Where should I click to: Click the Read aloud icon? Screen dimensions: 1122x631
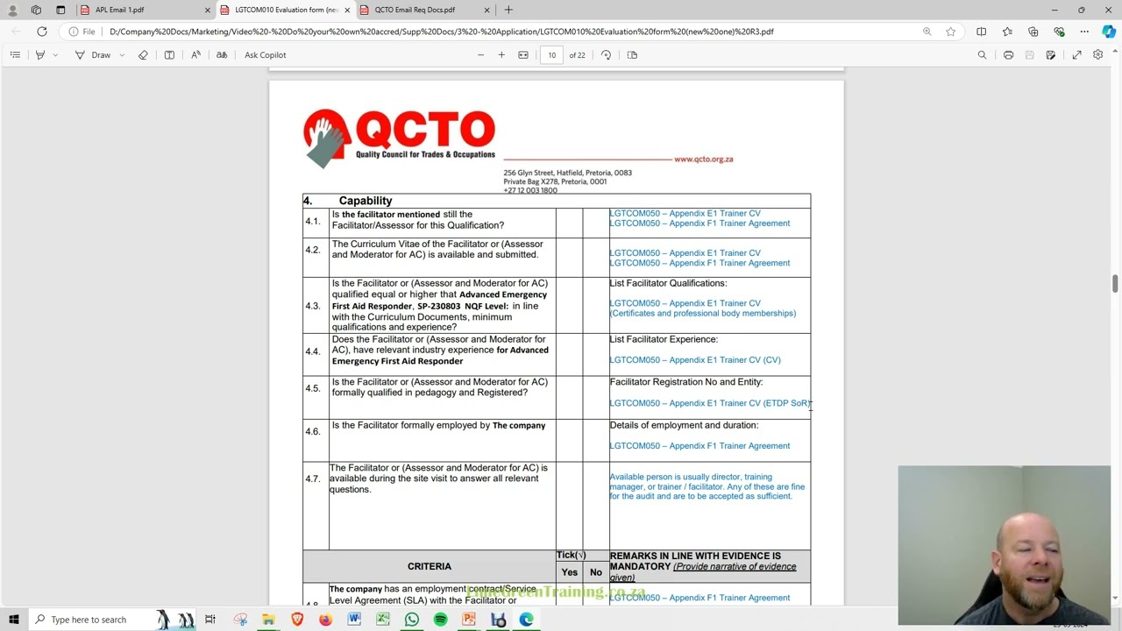point(195,54)
